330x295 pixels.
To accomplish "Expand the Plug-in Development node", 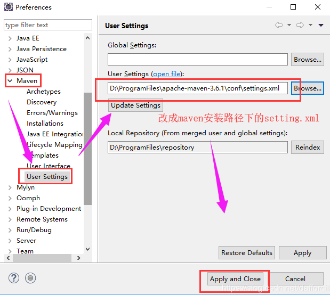I will tap(10, 209).
